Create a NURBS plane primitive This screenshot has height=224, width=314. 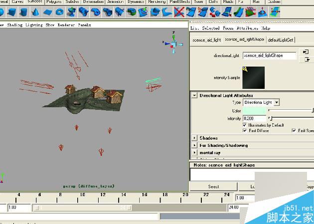(47, 12)
